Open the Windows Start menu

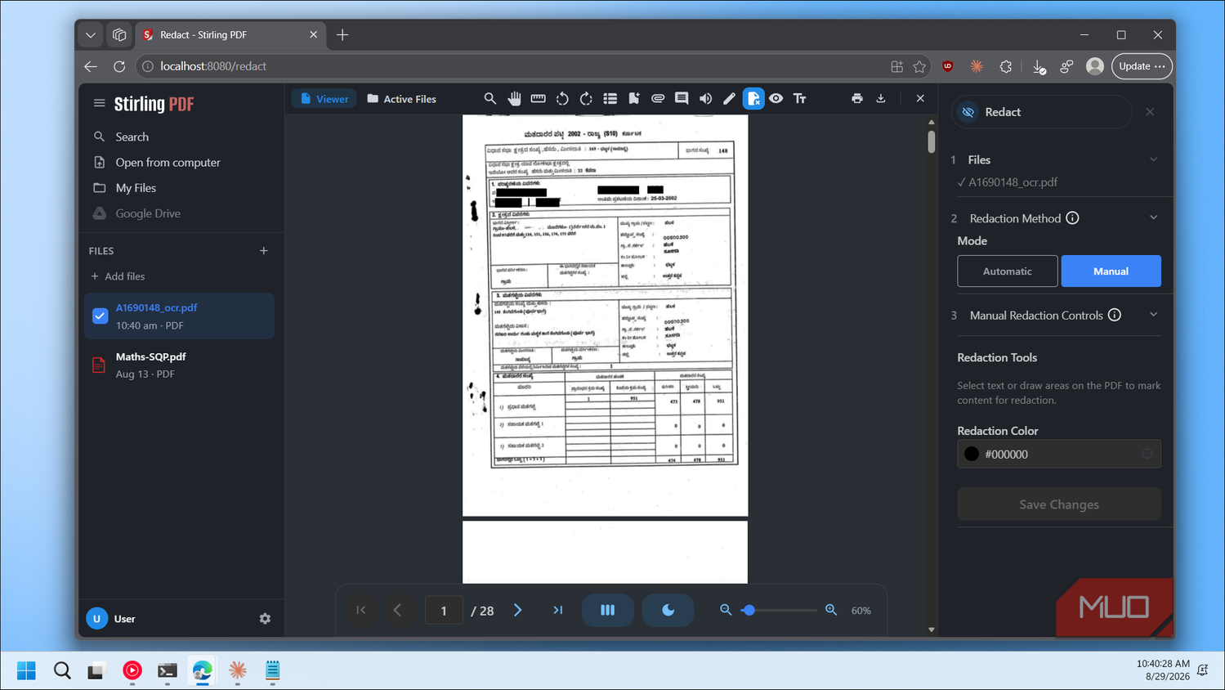click(26, 670)
